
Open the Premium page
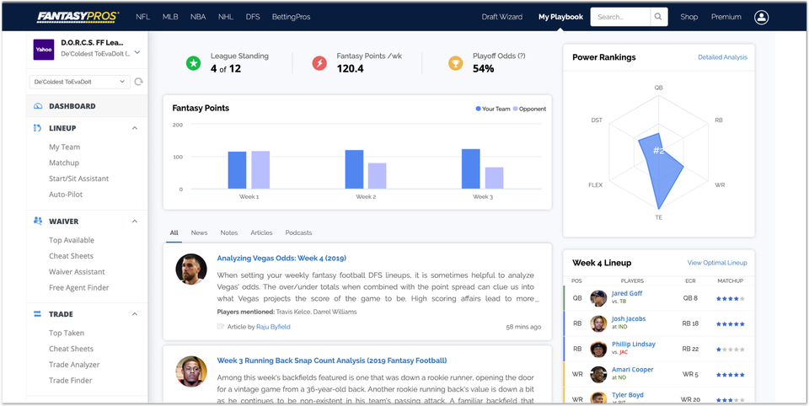(726, 17)
